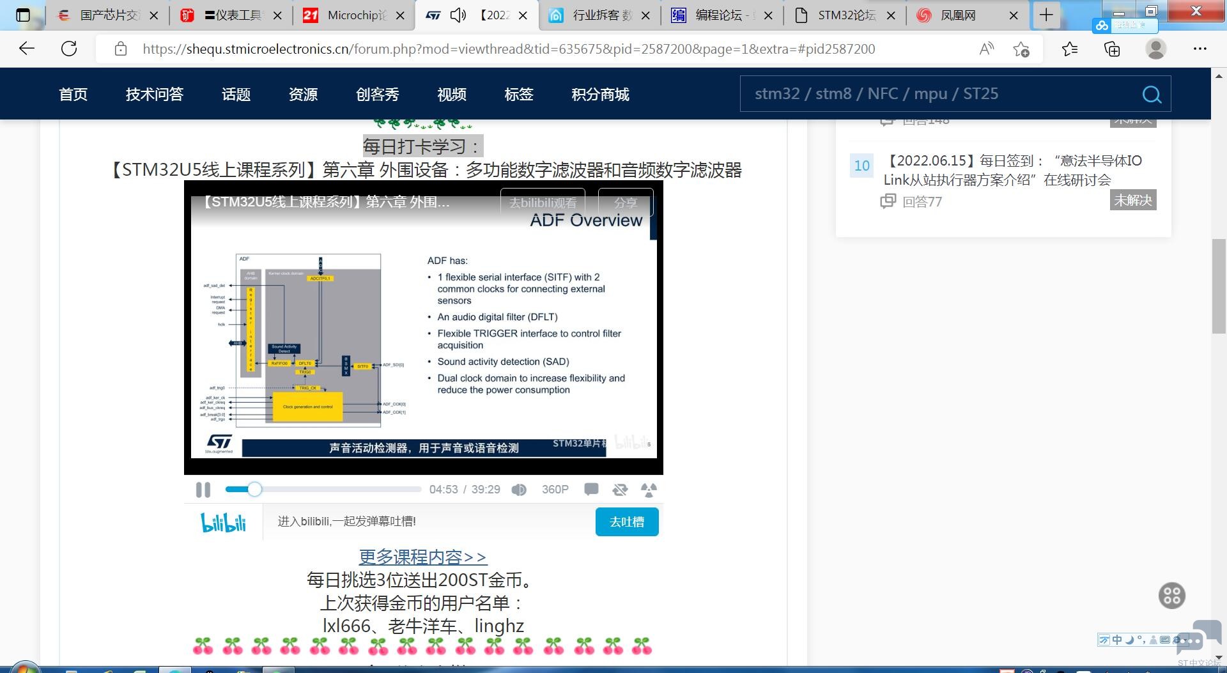Reload the page with the refresh icon
The width and height of the screenshot is (1227, 673).
(x=69, y=49)
